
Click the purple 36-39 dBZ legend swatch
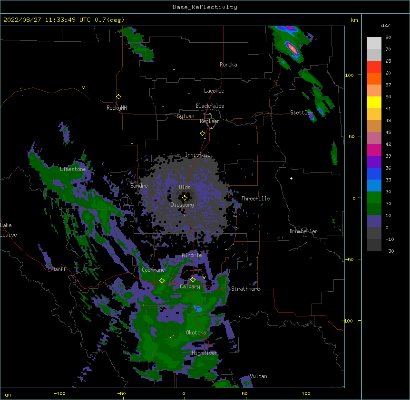click(x=374, y=162)
